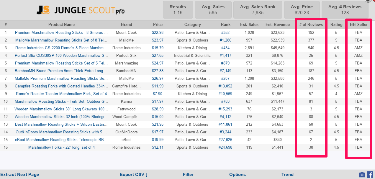Export results with Export CSV

pyautogui.click(x=134, y=175)
